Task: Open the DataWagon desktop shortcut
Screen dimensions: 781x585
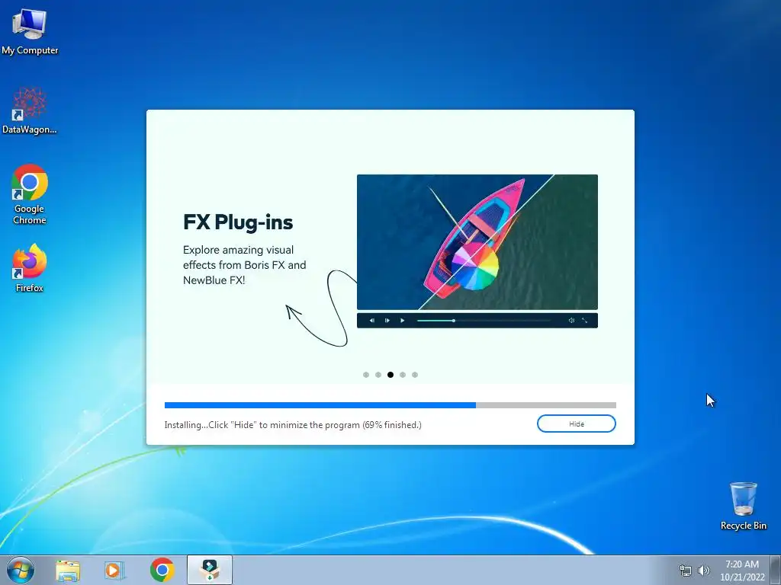Action: 30,111
